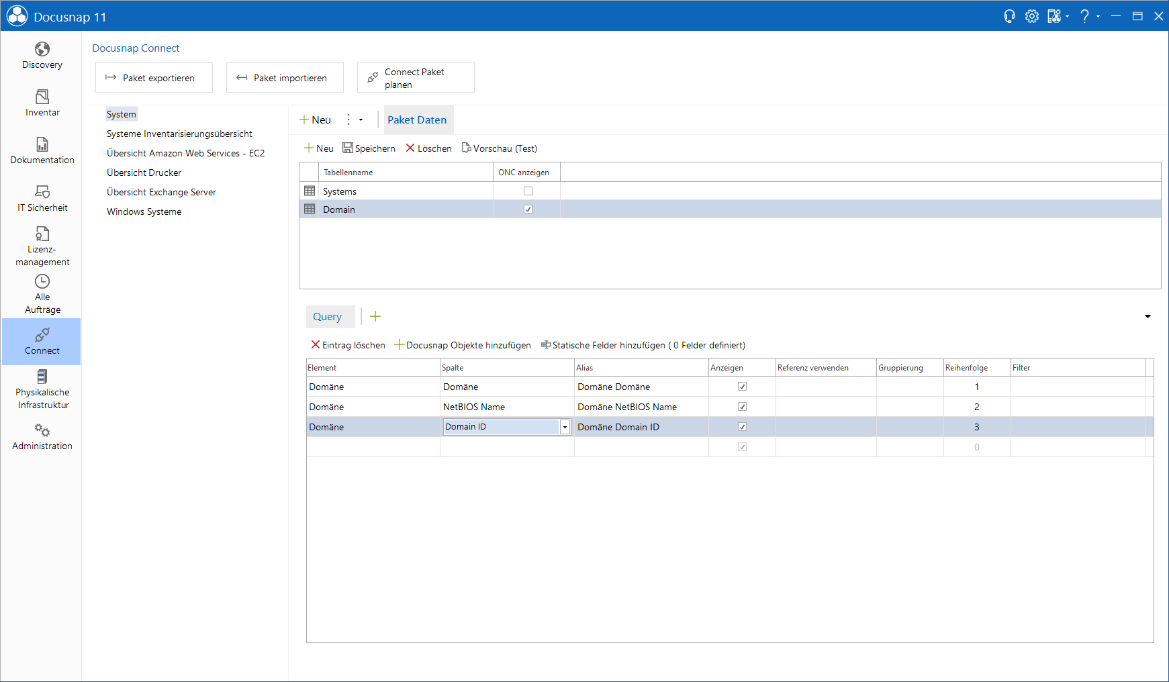Open the three-dot more options menu
1169x682 pixels.
tap(348, 120)
